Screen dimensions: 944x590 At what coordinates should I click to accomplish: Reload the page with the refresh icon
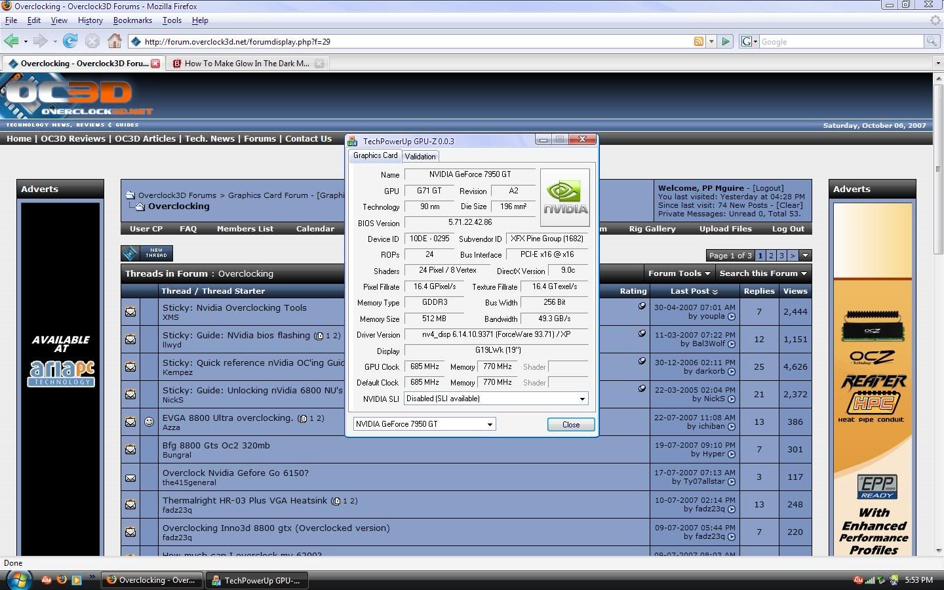tap(70, 41)
